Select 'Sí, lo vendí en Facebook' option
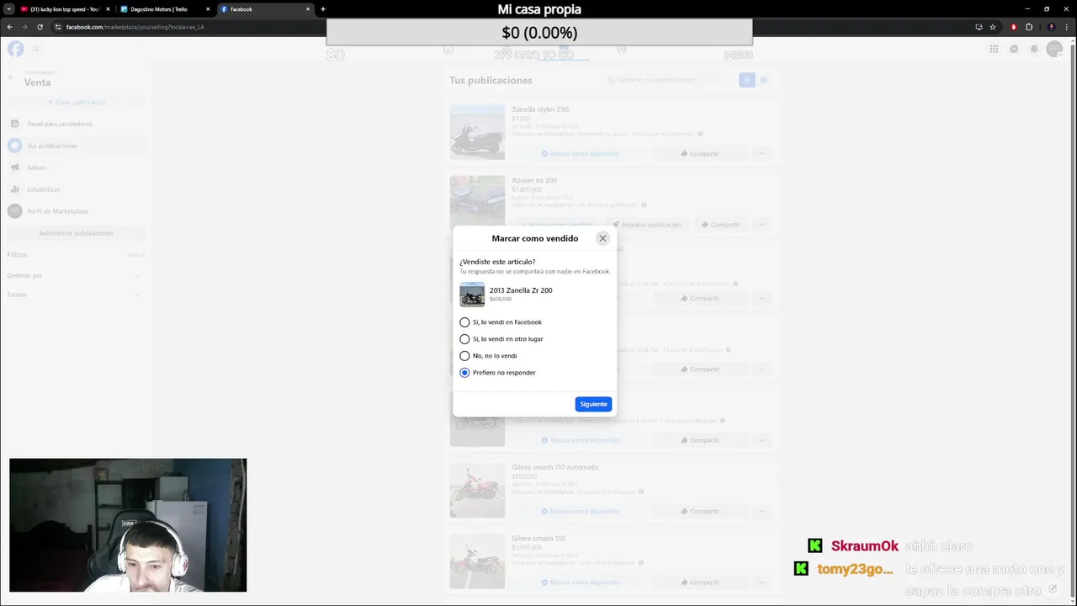This screenshot has height=606, width=1077. point(464,322)
